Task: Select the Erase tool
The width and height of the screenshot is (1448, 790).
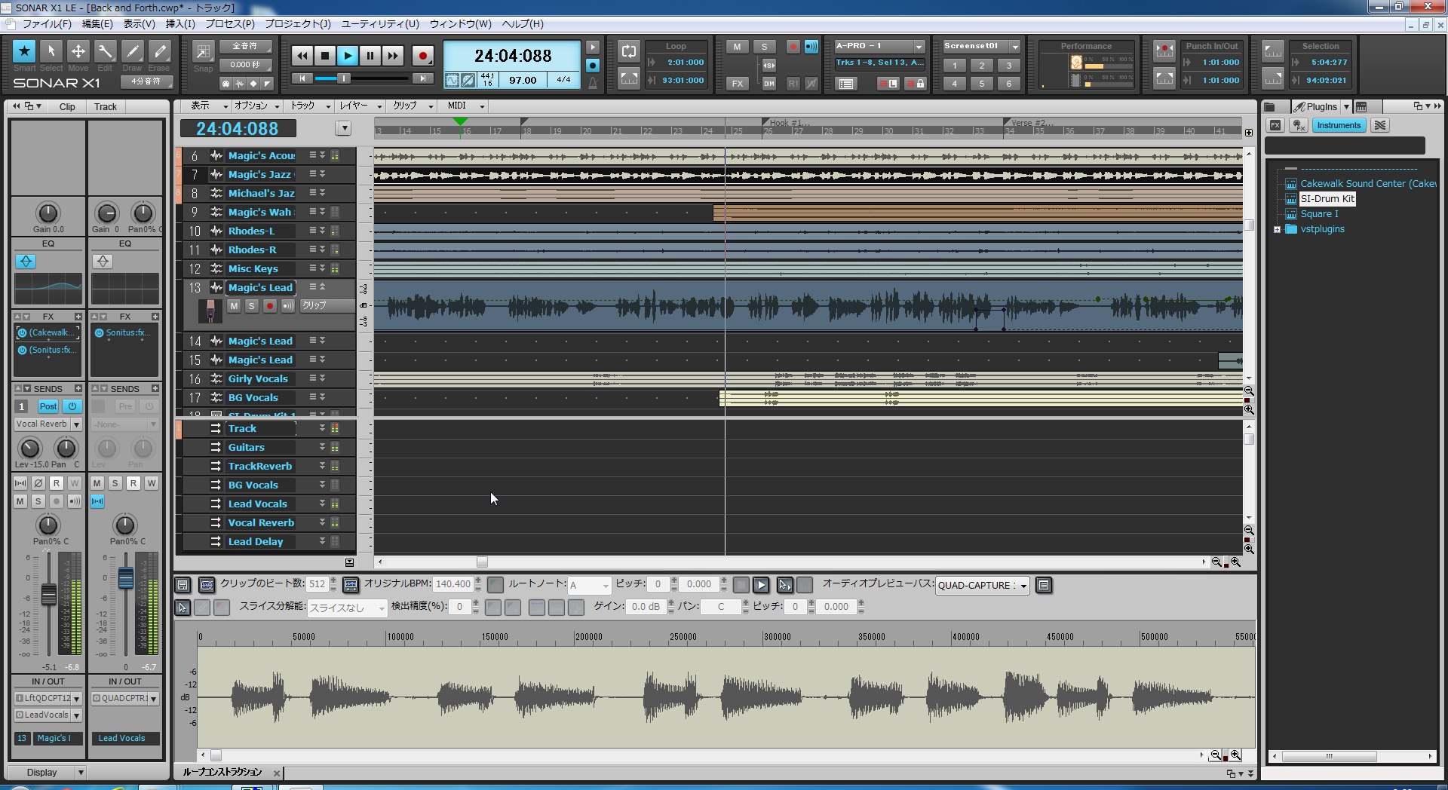Action: [159, 51]
